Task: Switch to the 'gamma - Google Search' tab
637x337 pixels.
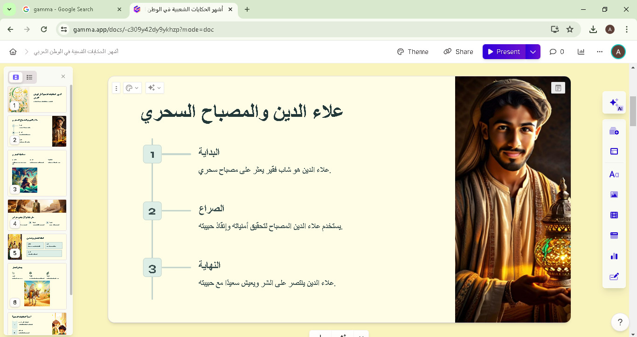Action: [72, 9]
